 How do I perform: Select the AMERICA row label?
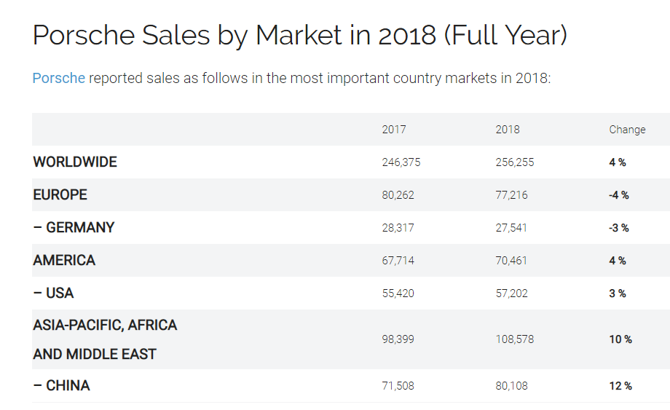[64, 260]
